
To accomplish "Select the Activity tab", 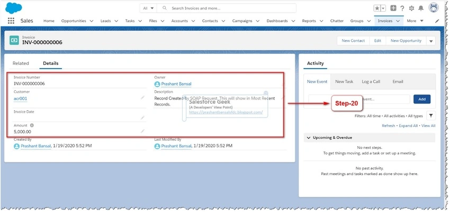I will pos(316,63).
